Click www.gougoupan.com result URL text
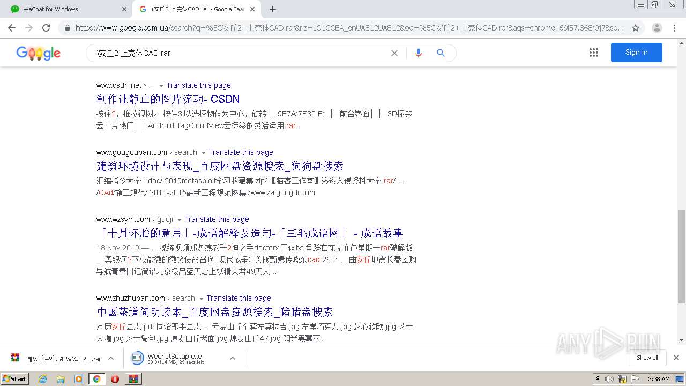 [x=132, y=152]
